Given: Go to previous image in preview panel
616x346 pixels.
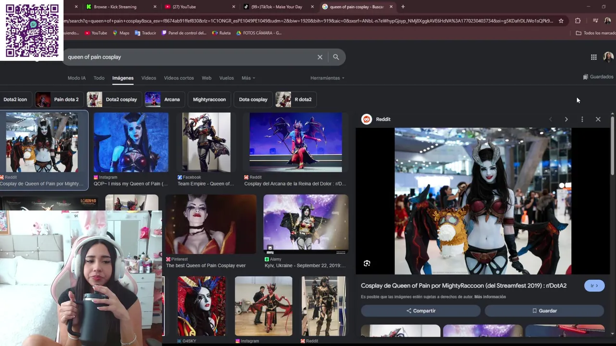Looking at the screenshot, I should [551, 119].
